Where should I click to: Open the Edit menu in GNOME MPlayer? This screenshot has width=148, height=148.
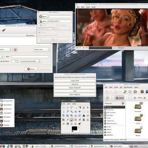point(83,7)
